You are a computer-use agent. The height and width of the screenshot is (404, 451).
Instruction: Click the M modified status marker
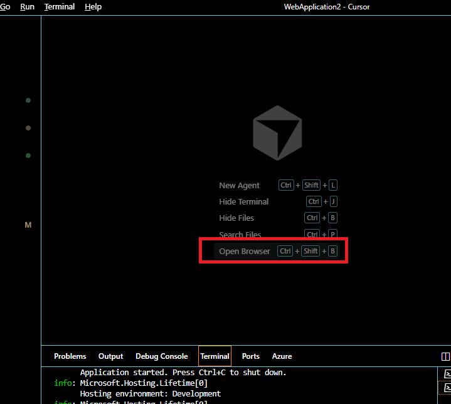[28, 225]
